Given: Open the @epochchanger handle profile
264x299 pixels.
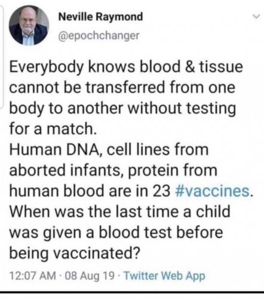Looking at the screenshot, I should point(99,36).
